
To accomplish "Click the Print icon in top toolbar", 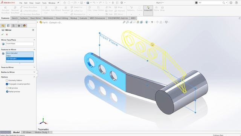I will point(88,3).
